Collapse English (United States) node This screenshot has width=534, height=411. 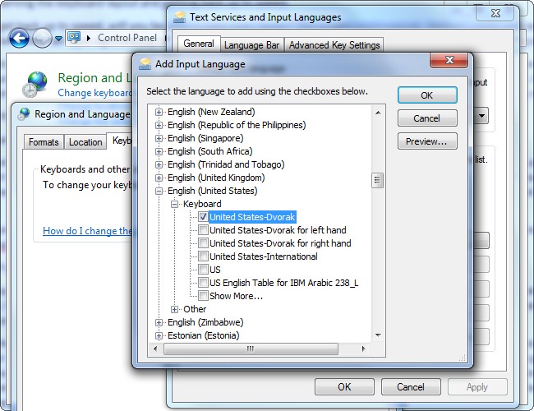(x=159, y=191)
